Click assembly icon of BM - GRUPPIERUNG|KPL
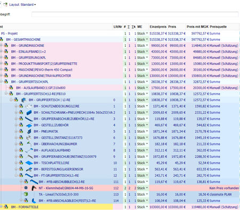This screenshot has height=210, width=240. (x=6, y=57)
